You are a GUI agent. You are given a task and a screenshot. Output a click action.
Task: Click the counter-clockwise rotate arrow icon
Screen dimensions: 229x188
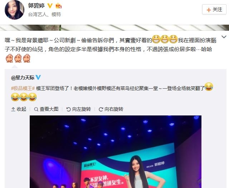(x=68, y=109)
